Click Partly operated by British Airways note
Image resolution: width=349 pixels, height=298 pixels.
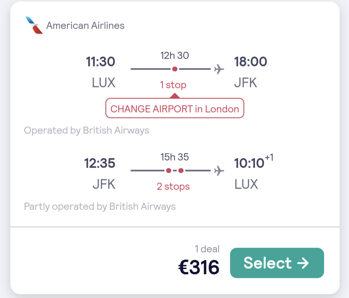click(x=100, y=206)
